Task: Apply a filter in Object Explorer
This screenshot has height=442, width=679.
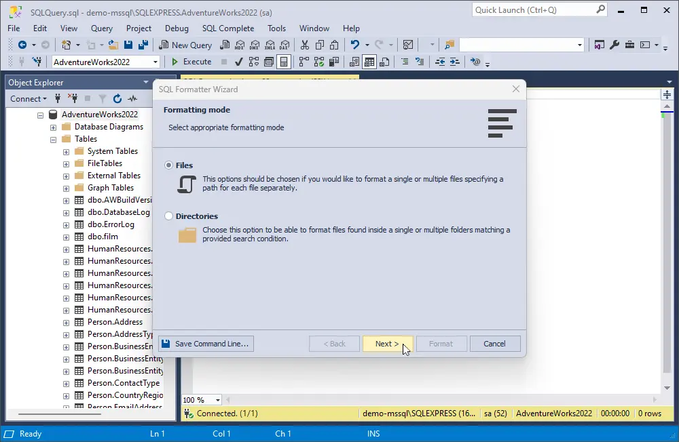Action: [102, 98]
